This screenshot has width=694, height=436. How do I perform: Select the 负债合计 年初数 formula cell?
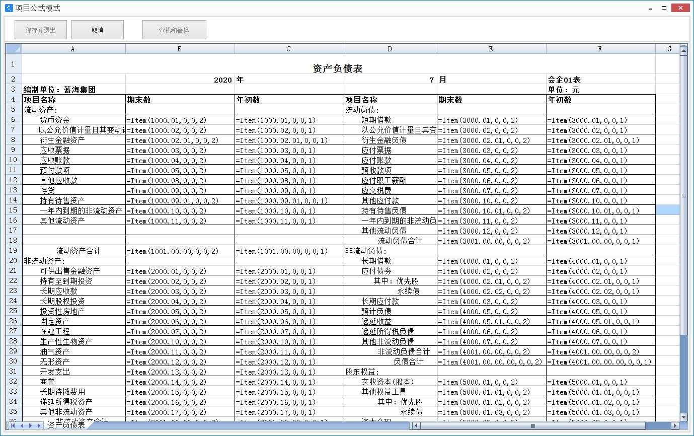[x=600, y=362]
